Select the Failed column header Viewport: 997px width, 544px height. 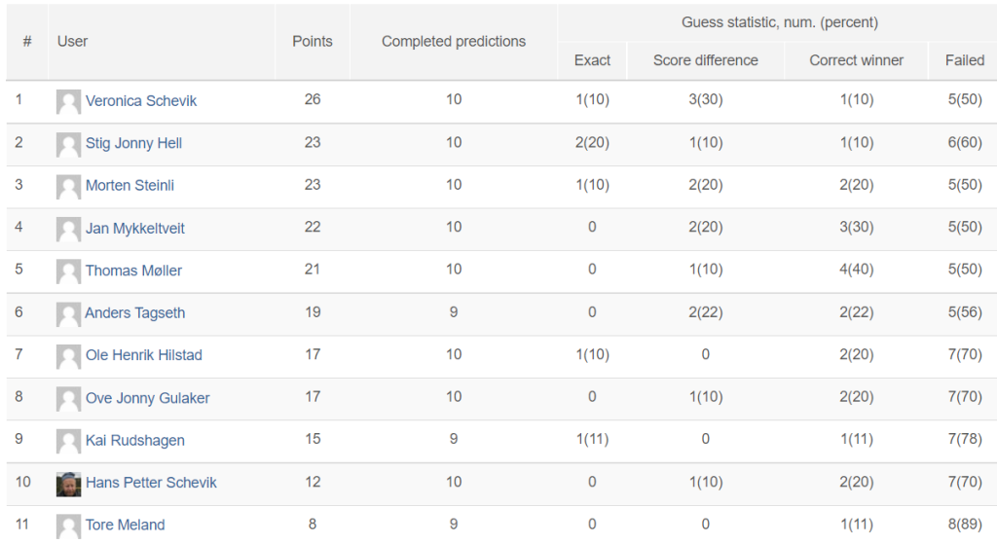coord(965,60)
